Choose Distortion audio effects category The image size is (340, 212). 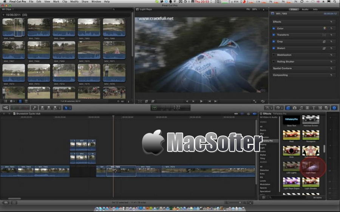264,170
